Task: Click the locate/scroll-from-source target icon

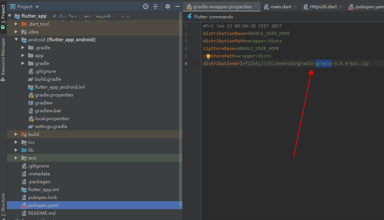Action: coord(146,7)
